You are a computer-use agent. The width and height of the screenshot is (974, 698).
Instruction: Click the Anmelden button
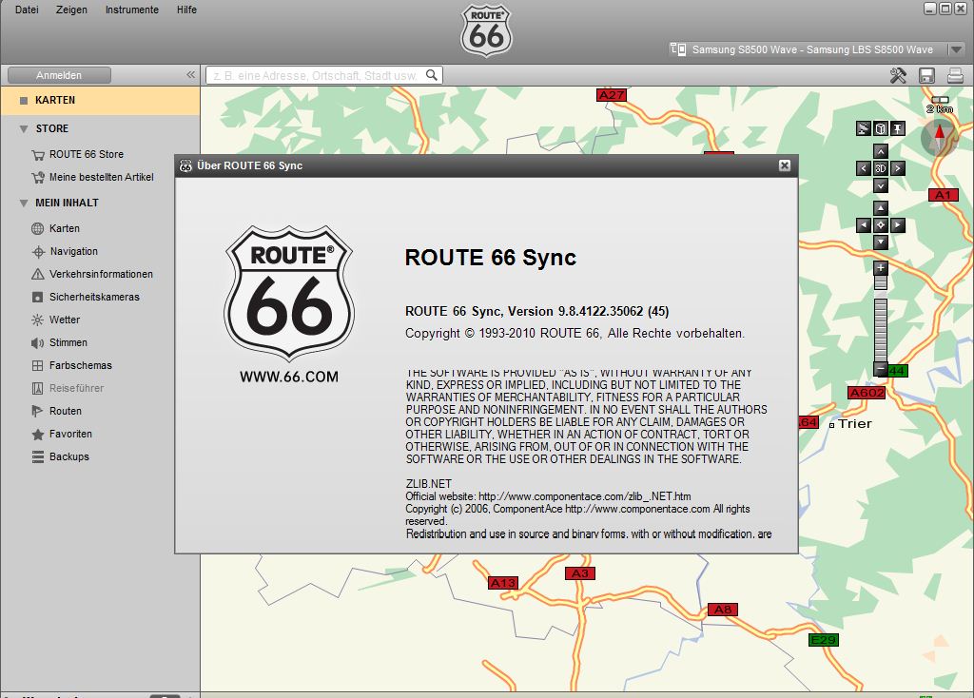tap(59, 75)
